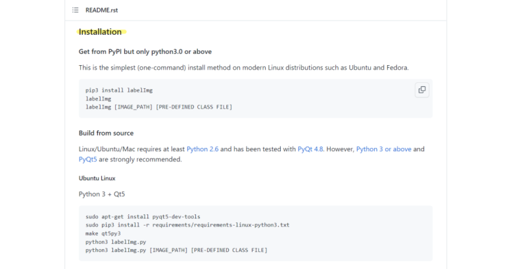Viewport: 505px width, 269px height.
Task: Click the "labelImg [IMAGE_PATH]" line in first code block
Action: (x=158, y=107)
